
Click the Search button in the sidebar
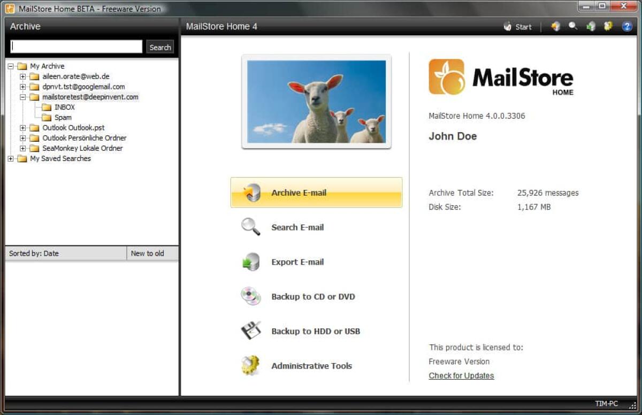pyautogui.click(x=159, y=47)
